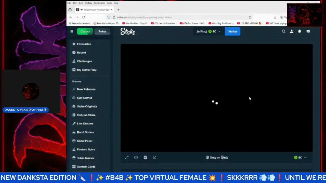Image resolution: width=326 pixels, height=183 pixels.
Task: Open the Firefox View menu
Action: pyautogui.click(x=81, y=3)
